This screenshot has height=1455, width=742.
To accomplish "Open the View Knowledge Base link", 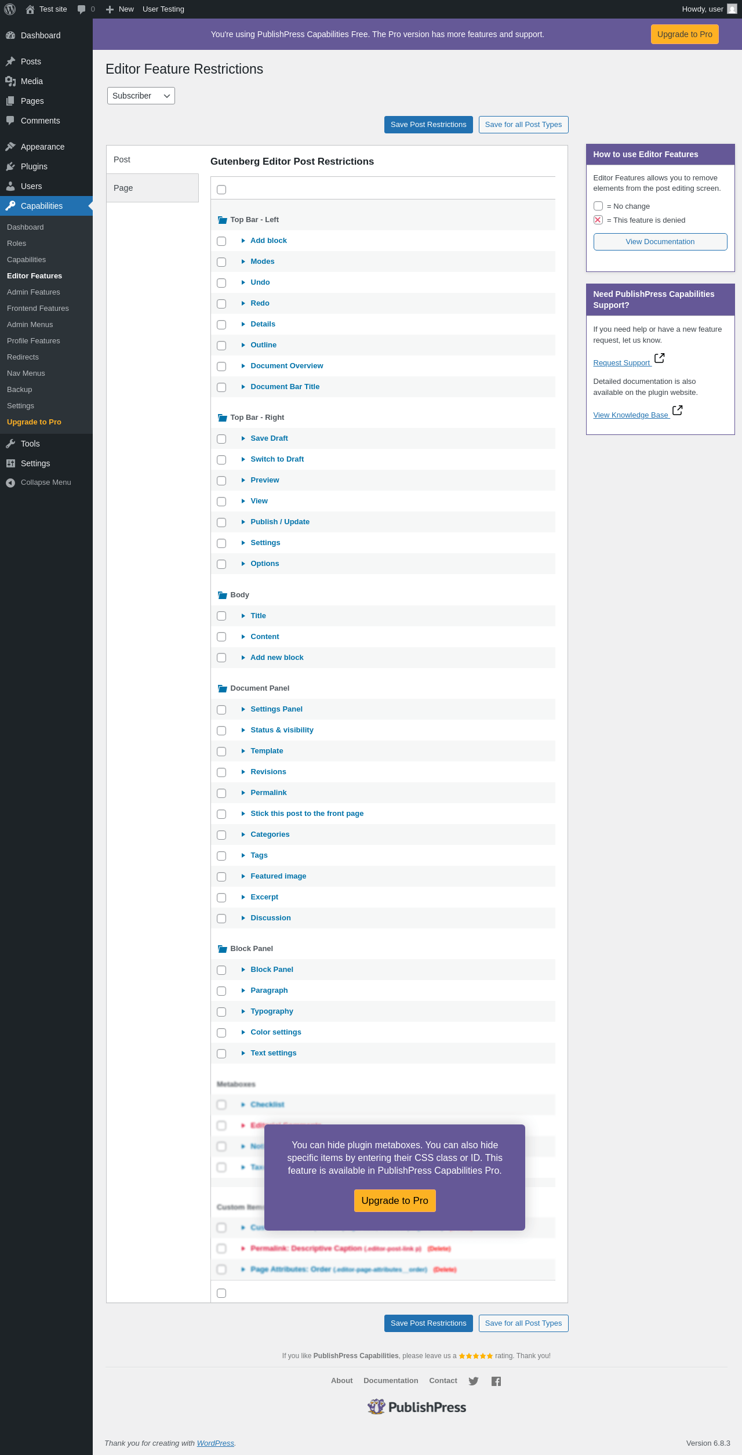I will [x=631, y=415].
